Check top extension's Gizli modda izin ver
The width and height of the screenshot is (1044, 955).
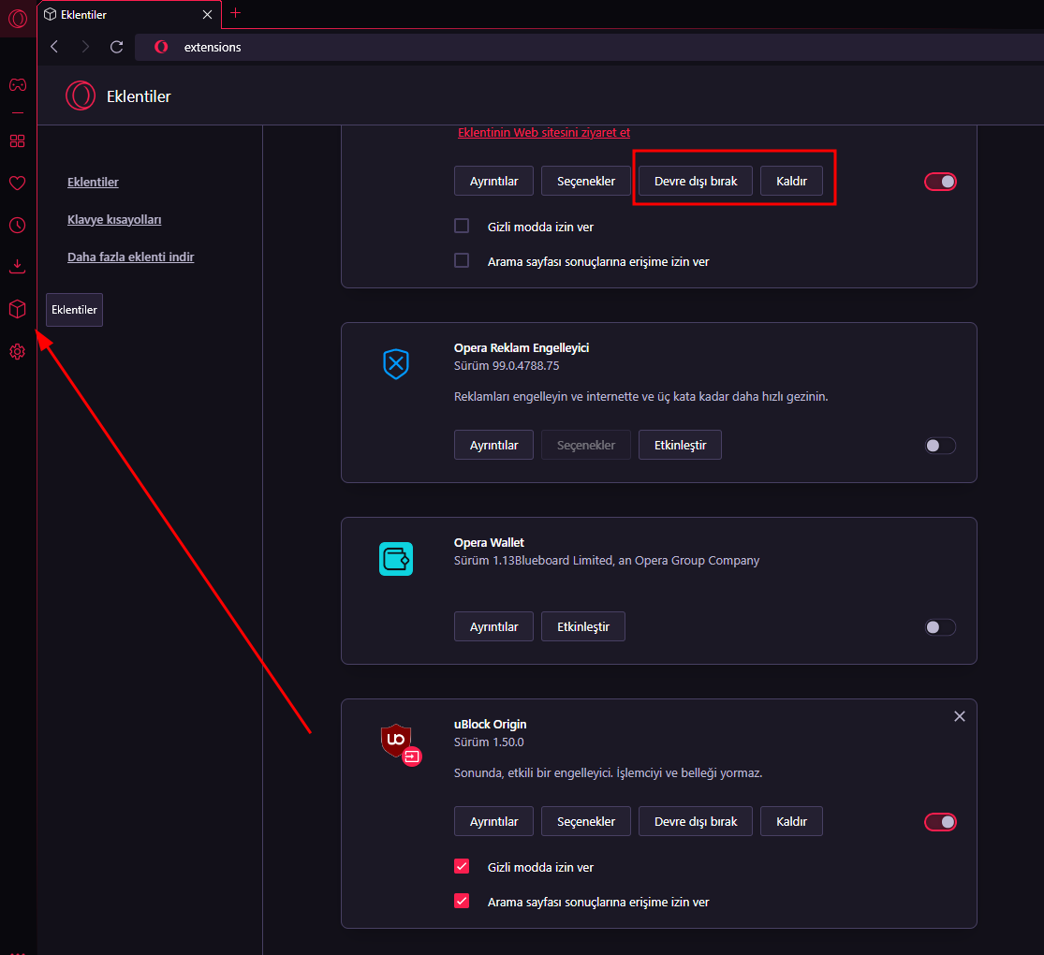pos(462,226)
